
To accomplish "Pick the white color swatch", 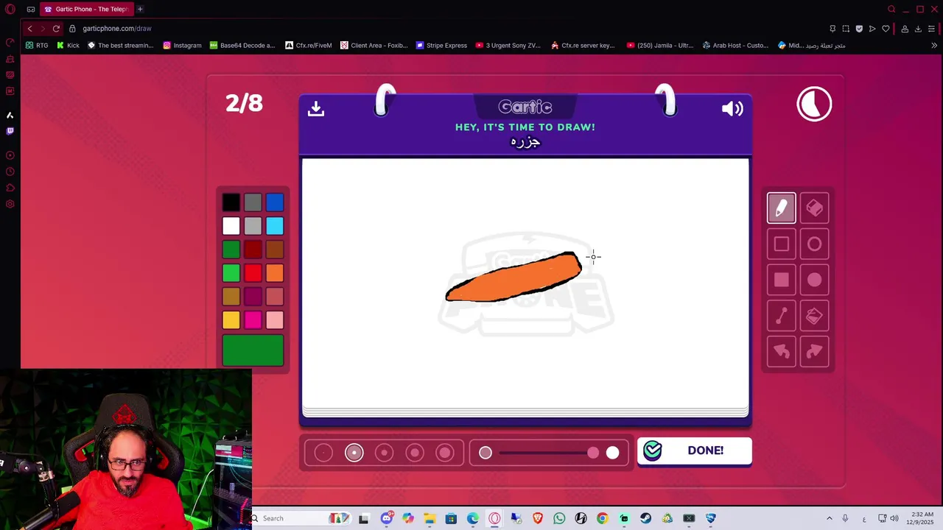I will click(x=231, y=226).
